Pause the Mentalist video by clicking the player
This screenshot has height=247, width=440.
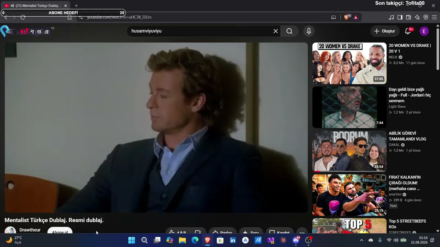[x=156, y=128]
